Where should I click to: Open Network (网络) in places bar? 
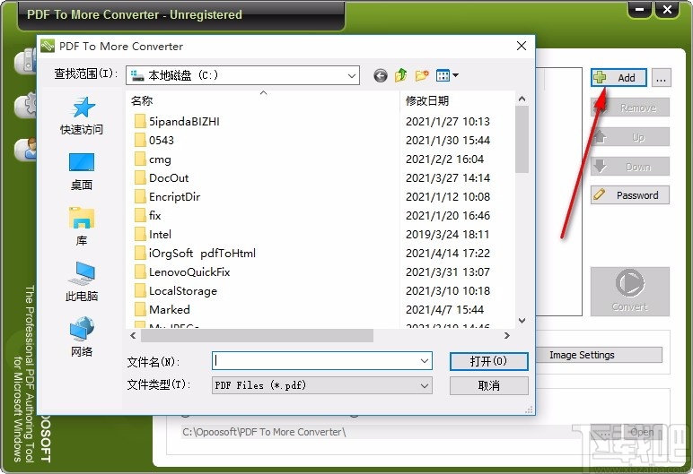82,337
